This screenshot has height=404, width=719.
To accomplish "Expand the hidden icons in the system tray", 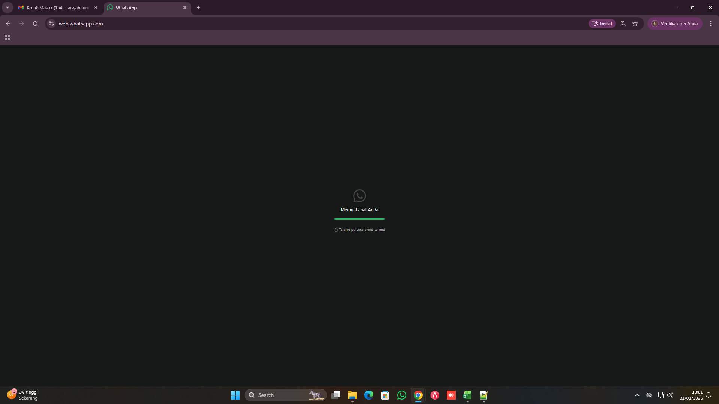I will tap(637, 395).
